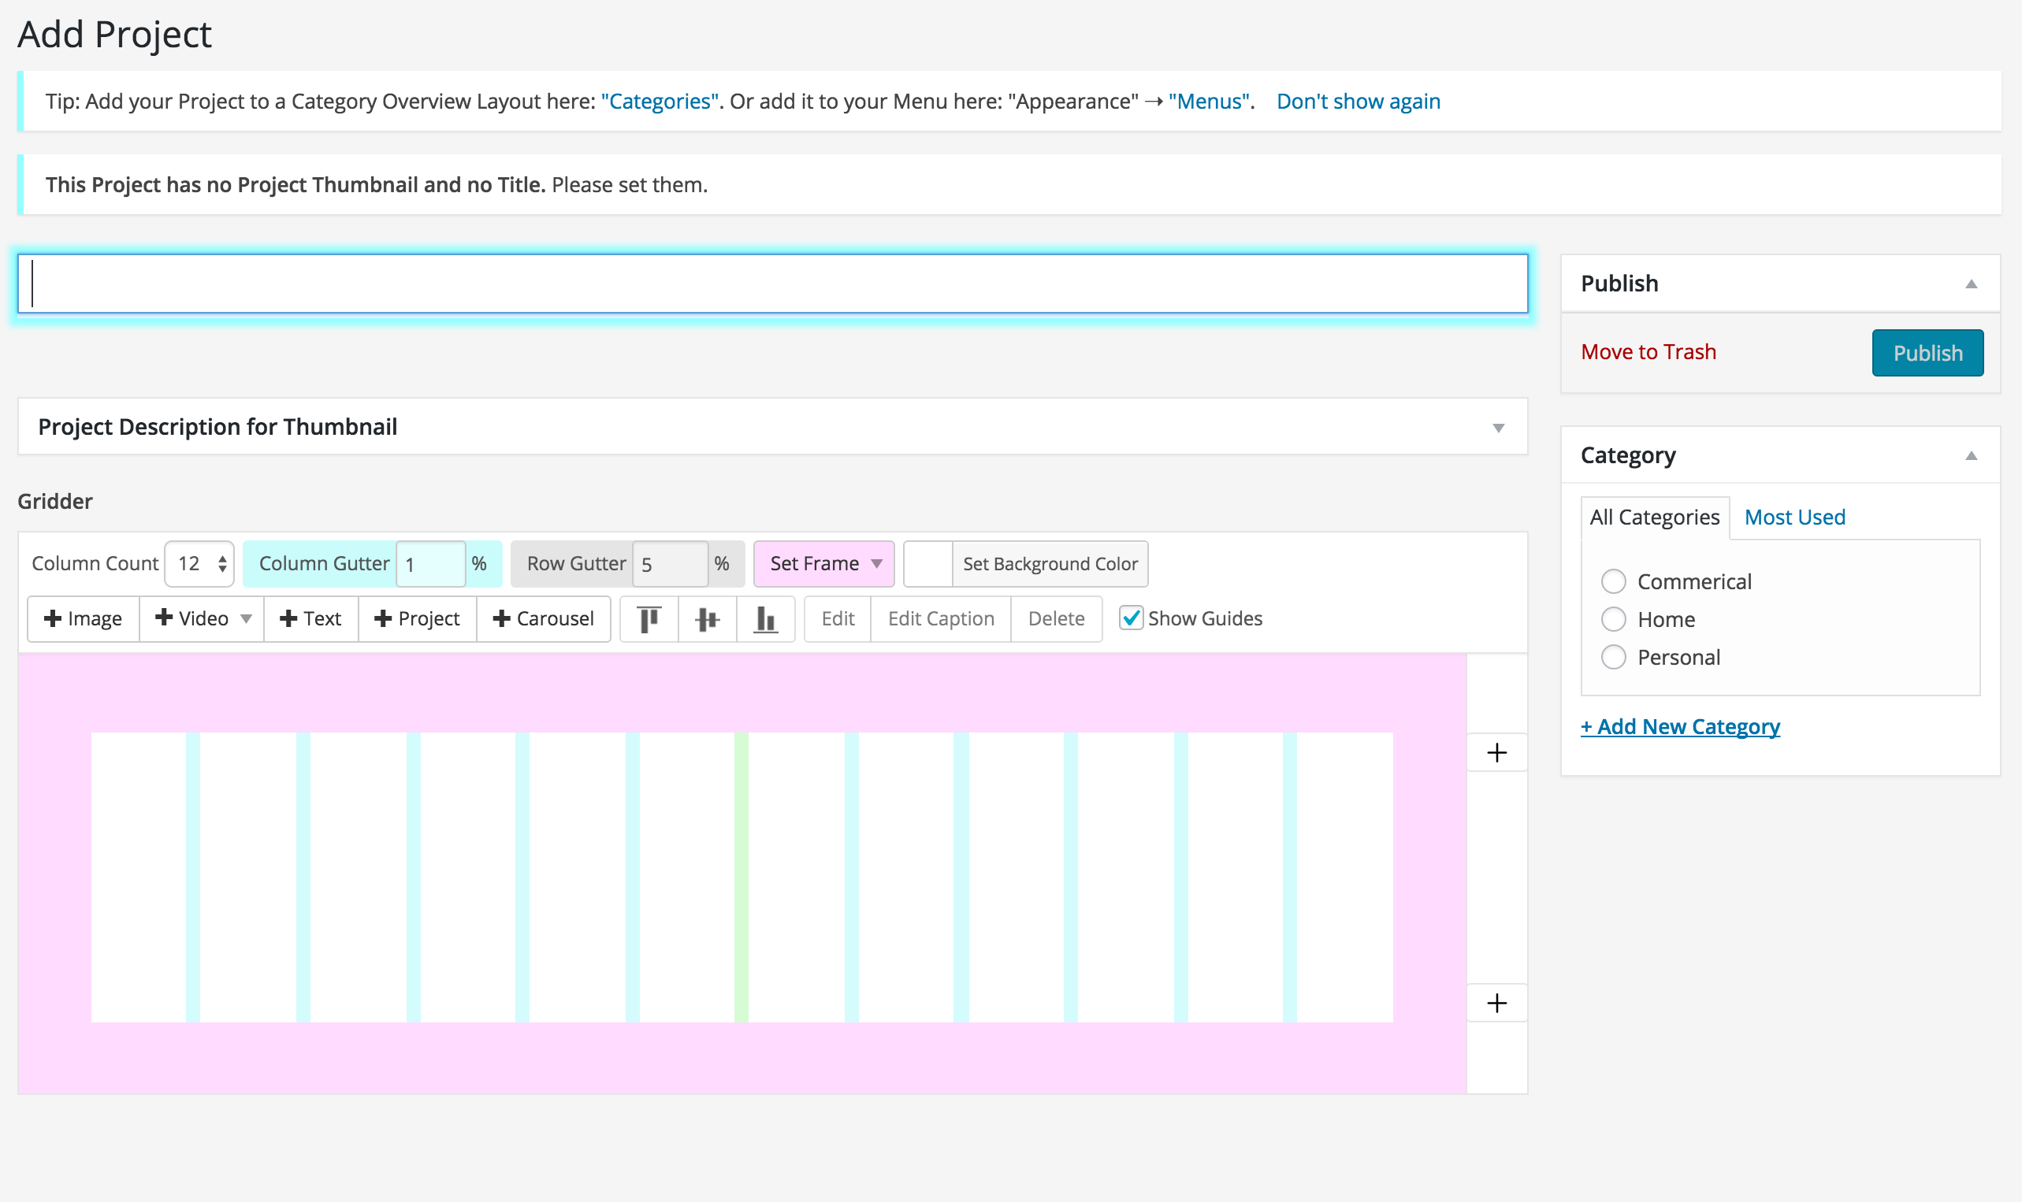The width and height of the screenshot is (2022, 1202).
Task: Click the align top icon
Action: click(649, 620)
